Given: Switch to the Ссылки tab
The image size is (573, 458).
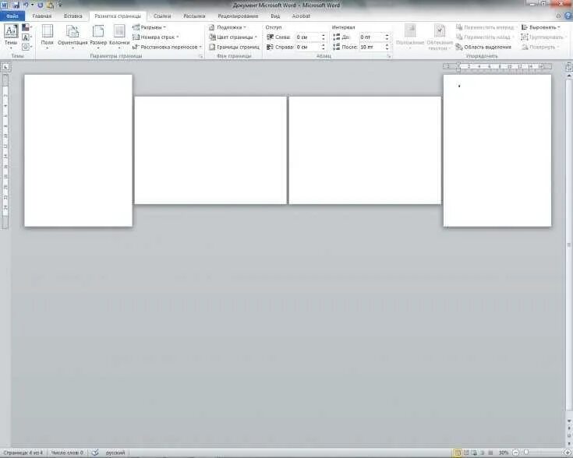Looking at the screenshot, I should (x=162, y=16).
